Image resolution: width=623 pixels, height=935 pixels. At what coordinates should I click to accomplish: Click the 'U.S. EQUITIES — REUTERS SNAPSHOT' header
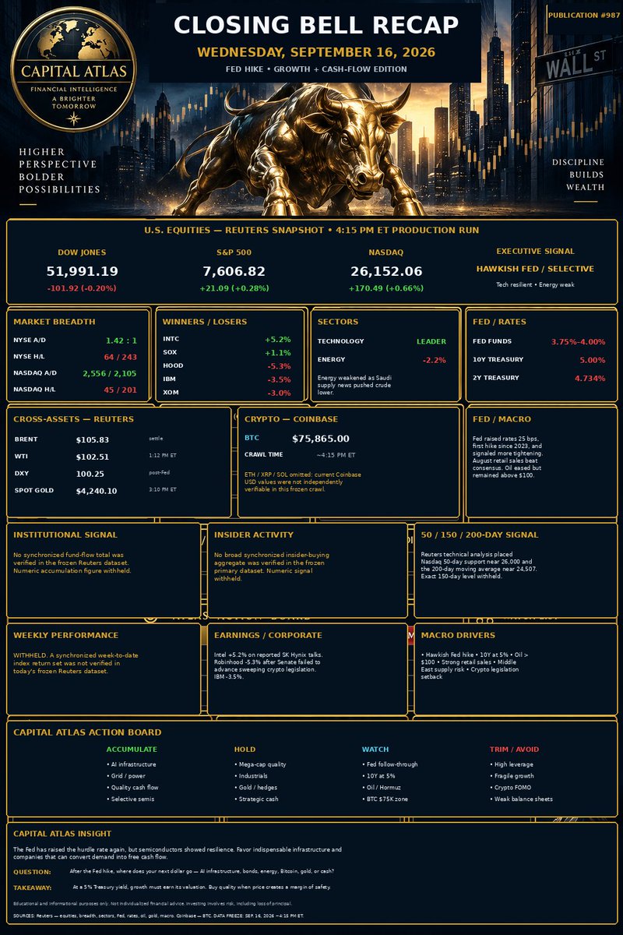(311, 231)
